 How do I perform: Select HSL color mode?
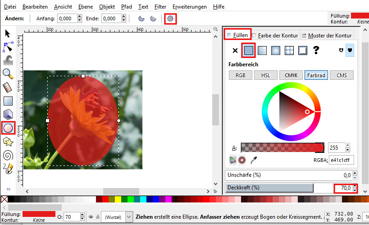click(x=266, y=75)
